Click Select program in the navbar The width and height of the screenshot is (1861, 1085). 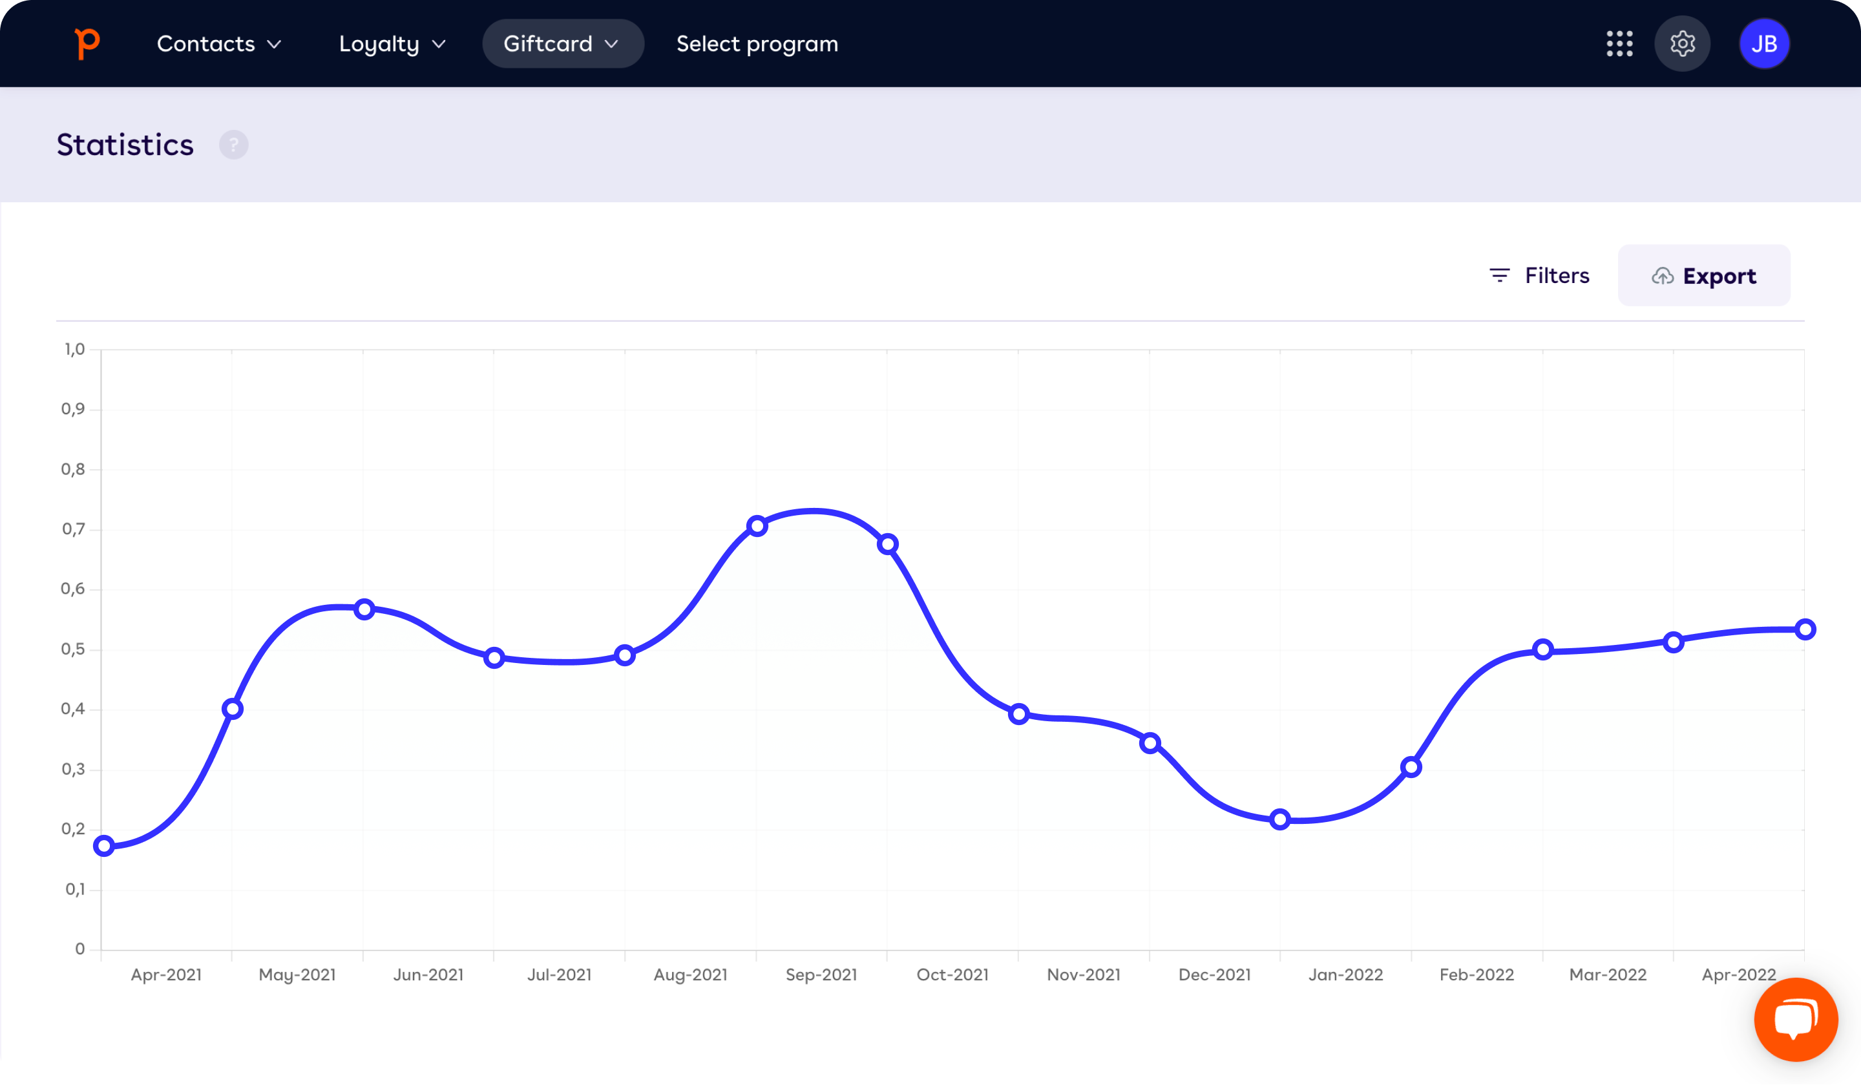[757, 43]
